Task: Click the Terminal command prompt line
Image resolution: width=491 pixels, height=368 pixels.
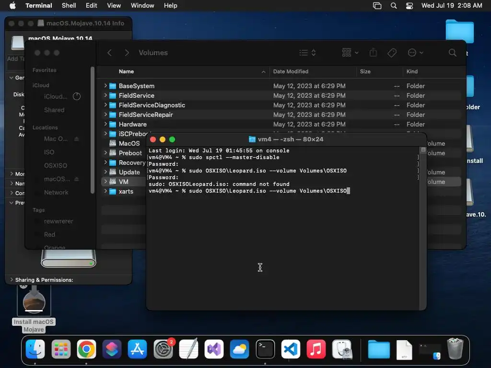Action: pyautogui.click(x=249, y=191)
